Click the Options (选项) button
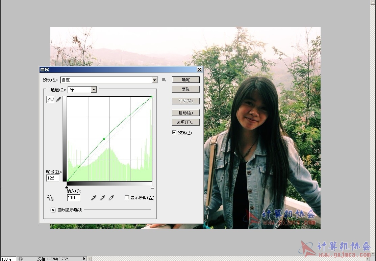Image resolution: width=376 pixels, height=261 pixels. tap(185, 122)
